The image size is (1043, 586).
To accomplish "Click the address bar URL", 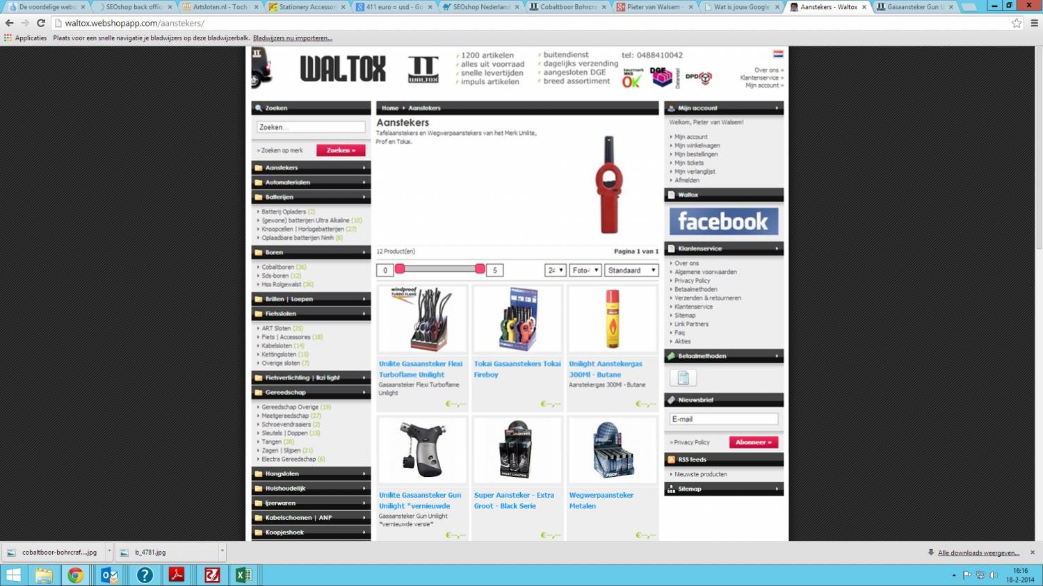I will [135, 23].
